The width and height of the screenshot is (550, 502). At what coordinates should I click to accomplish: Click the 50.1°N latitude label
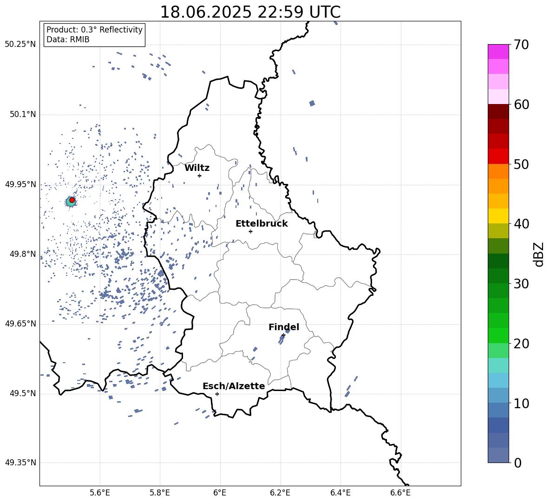point(22,115)
